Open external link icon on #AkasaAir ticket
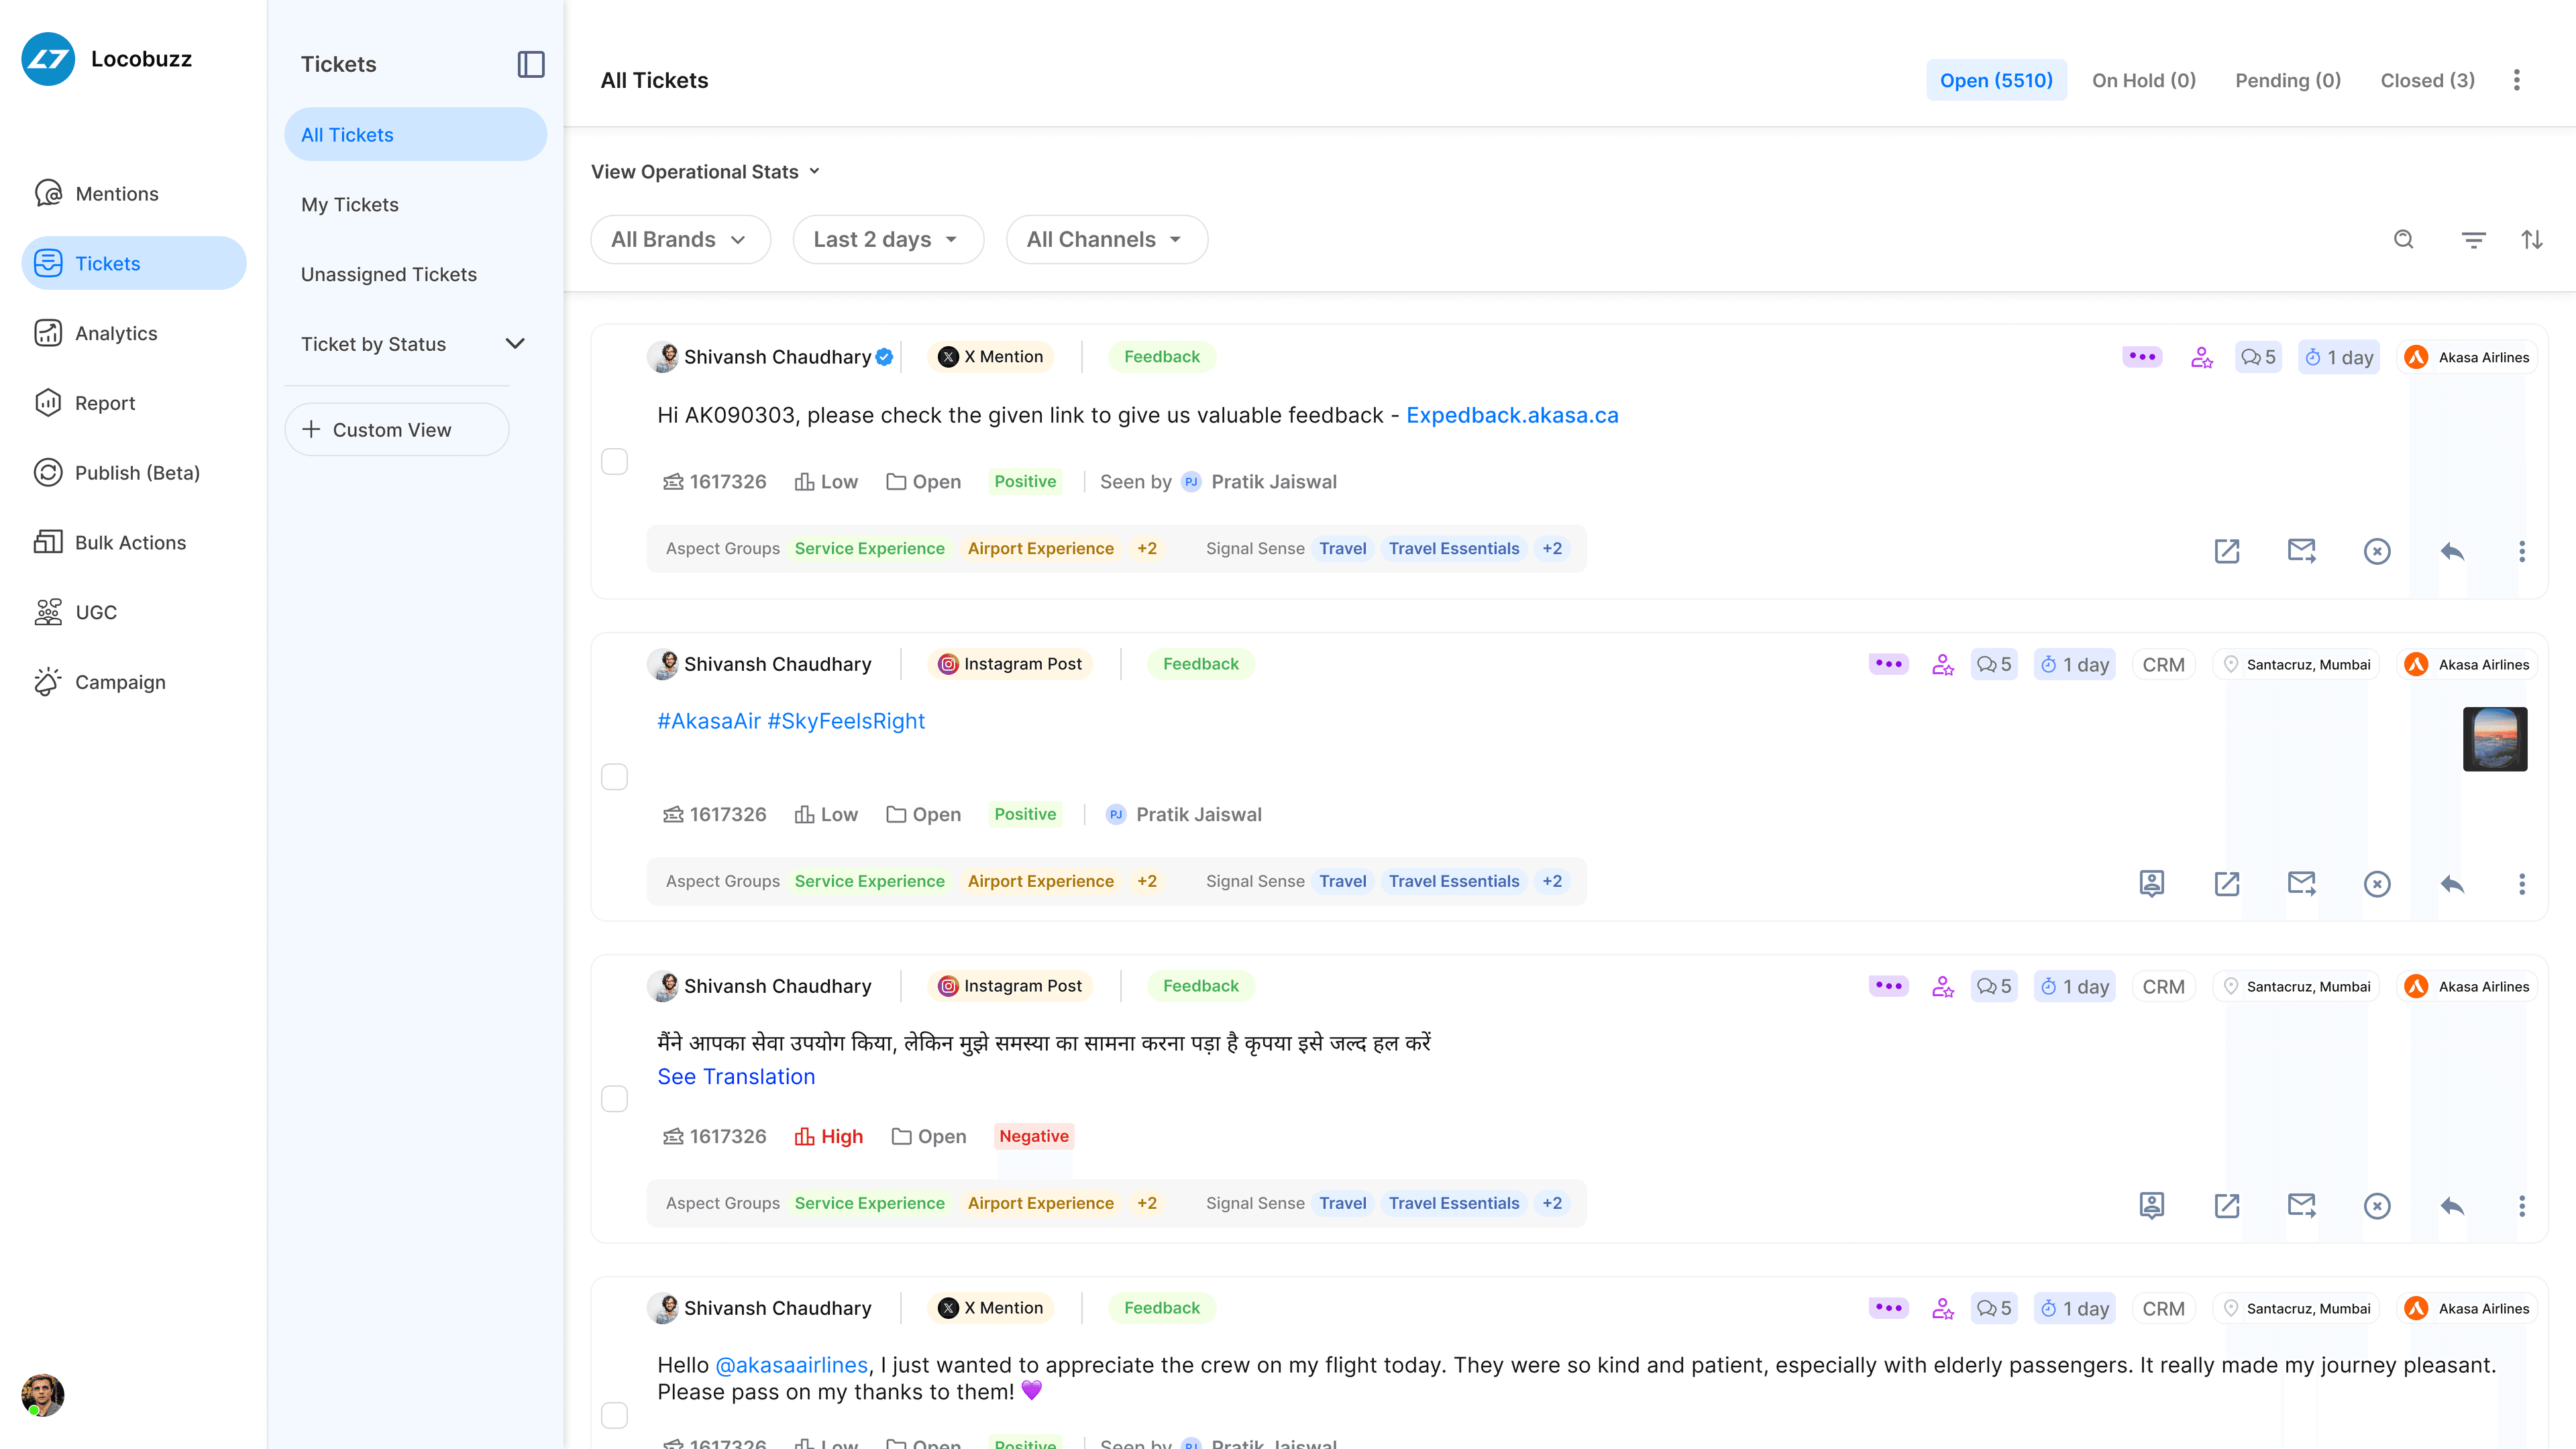2576x1449 pixels. (x=2227, y=884)
